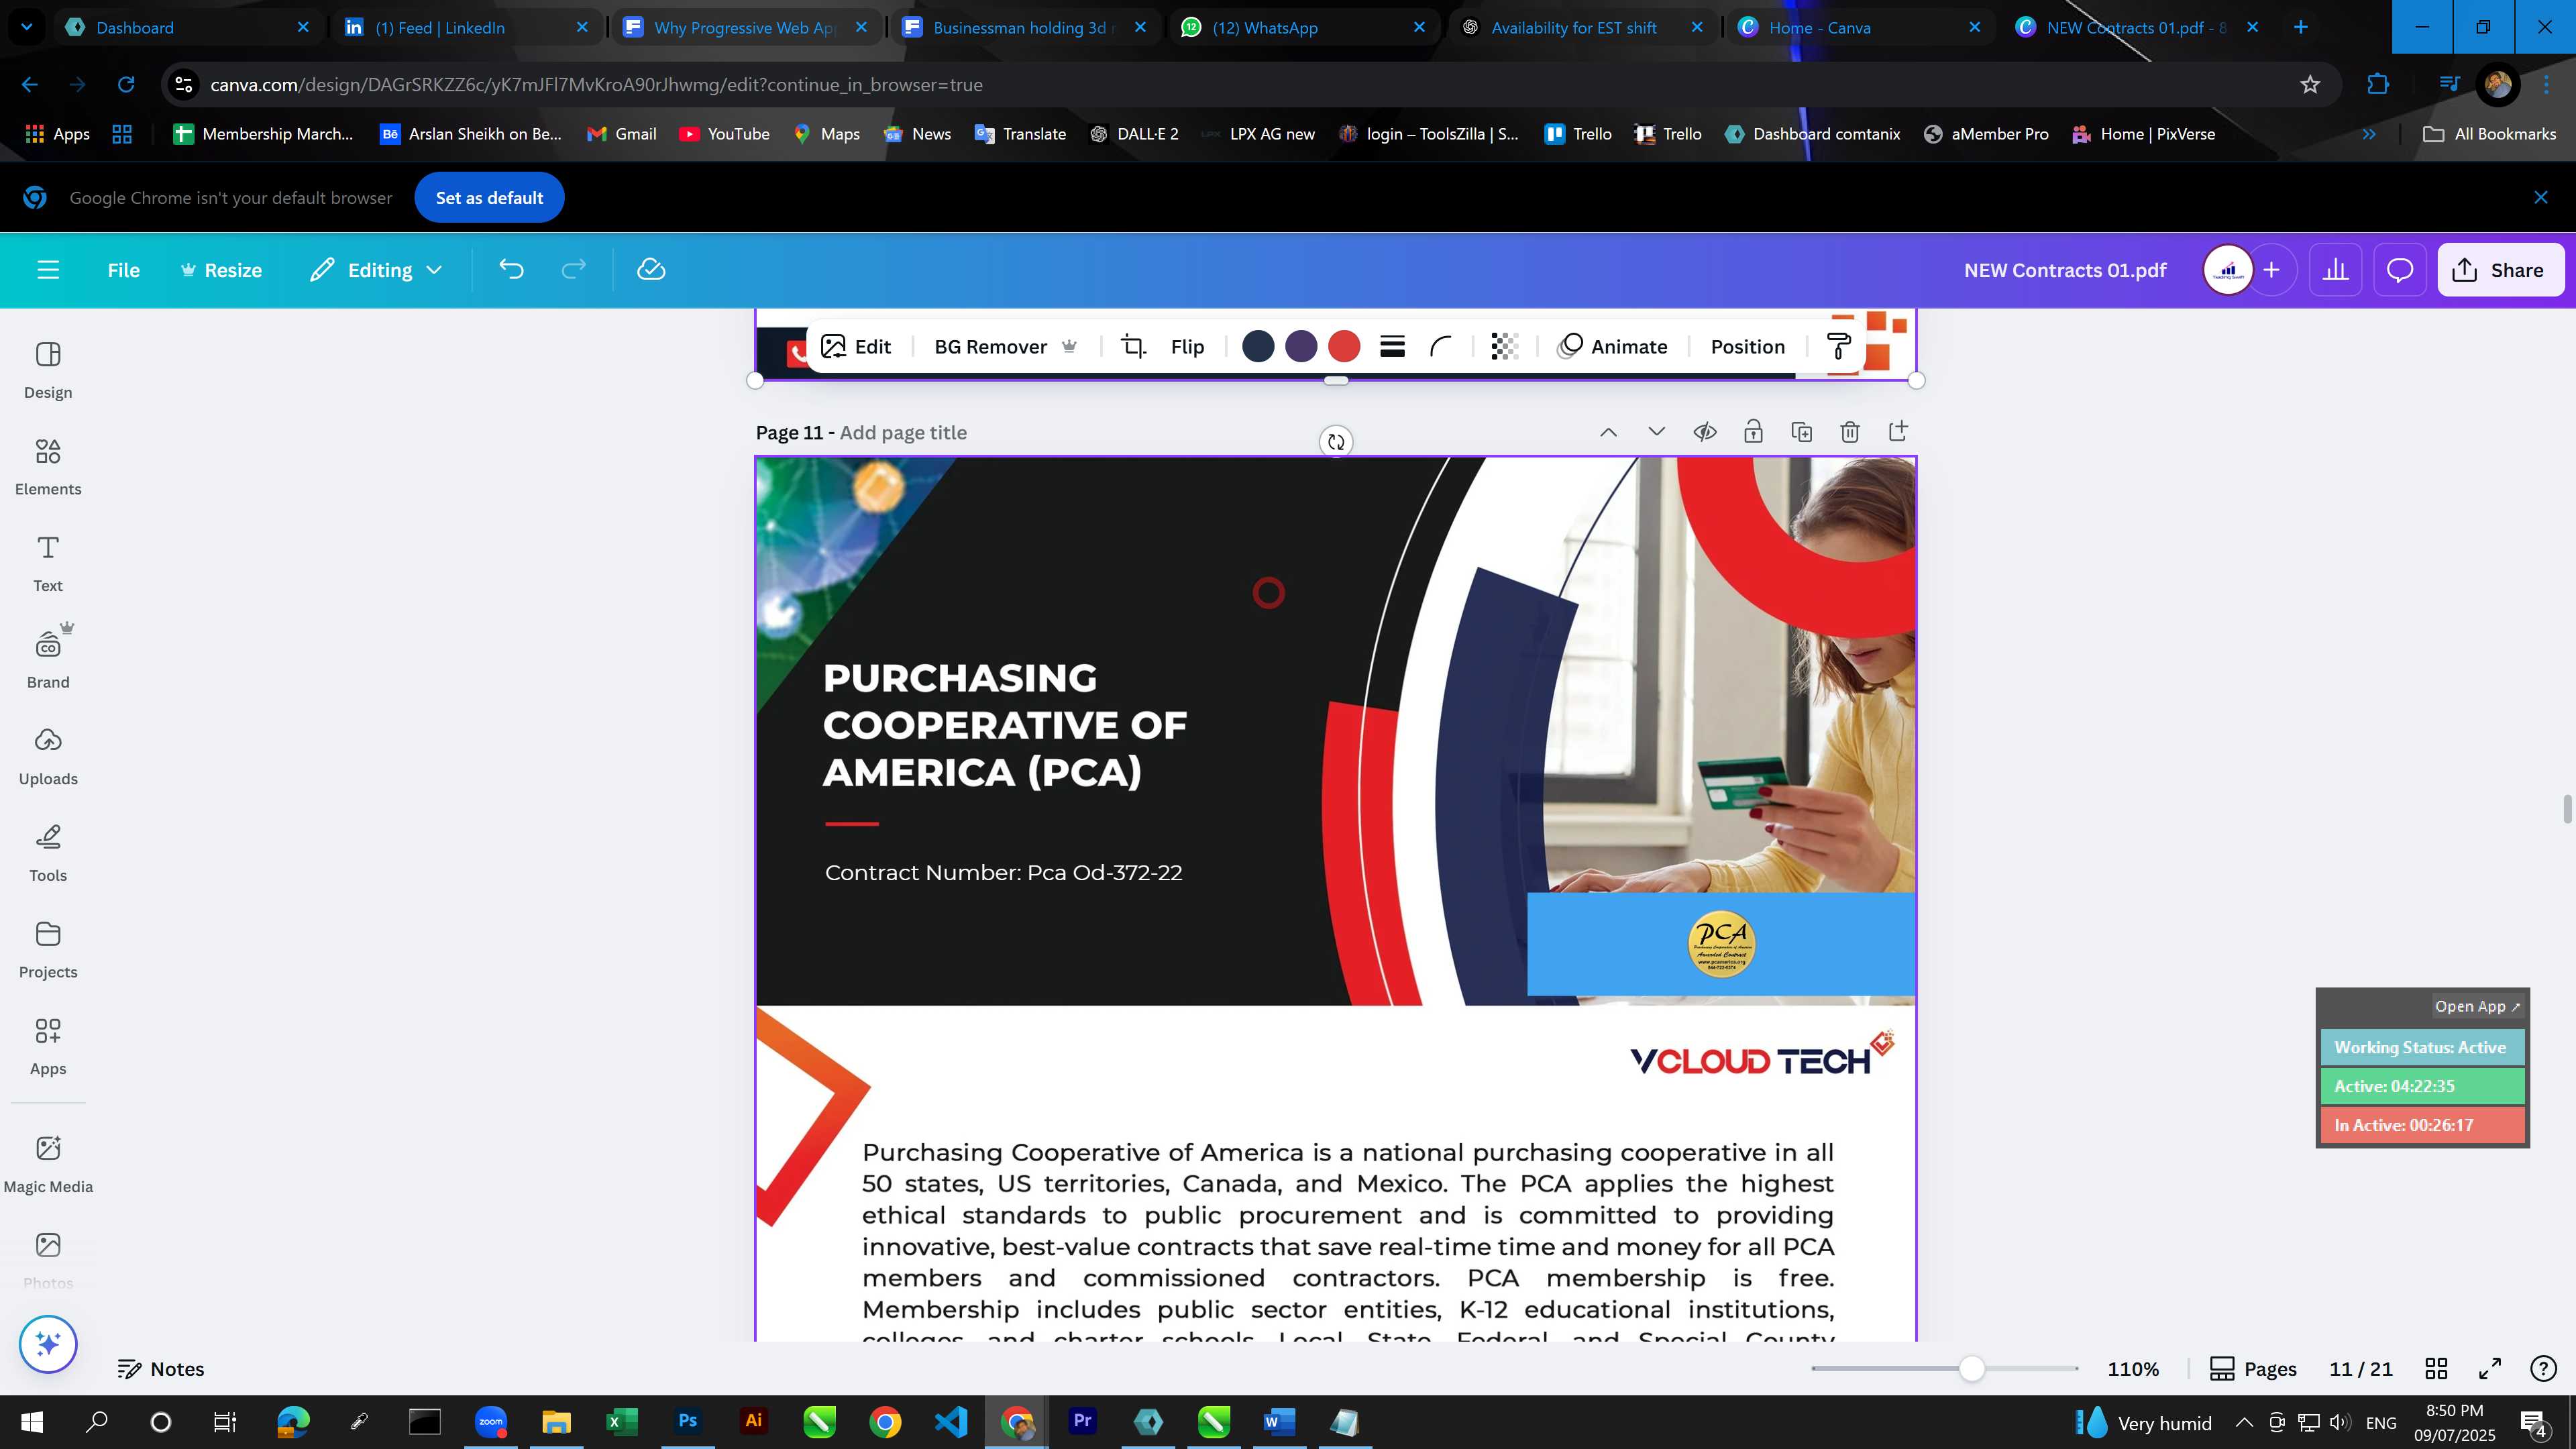This screenshot has width=2576, height=1449.
Task: Select the purple color swatch
Action: 1301,347
